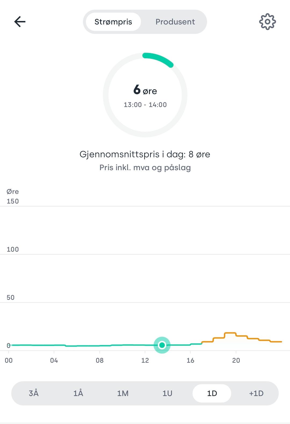Switch to the Produsent tab

[175, 22]
